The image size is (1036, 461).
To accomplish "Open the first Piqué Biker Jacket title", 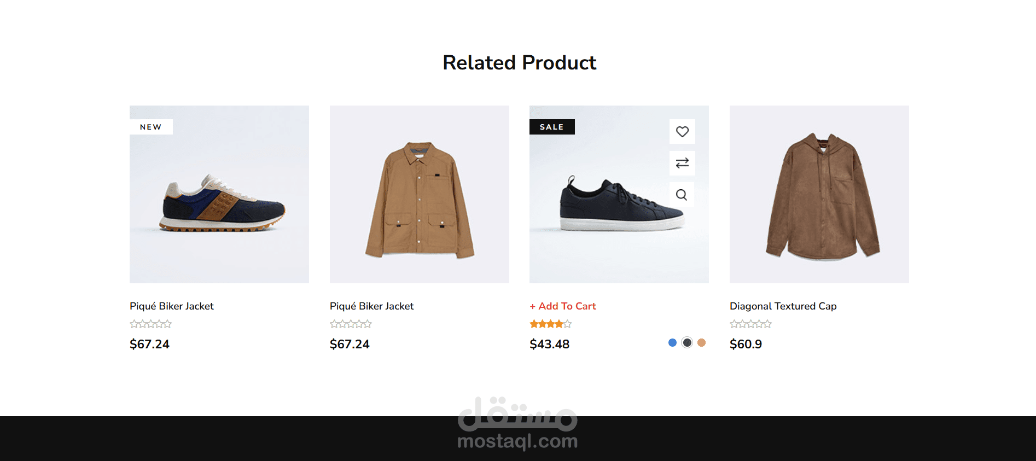I will click(171, 306).
